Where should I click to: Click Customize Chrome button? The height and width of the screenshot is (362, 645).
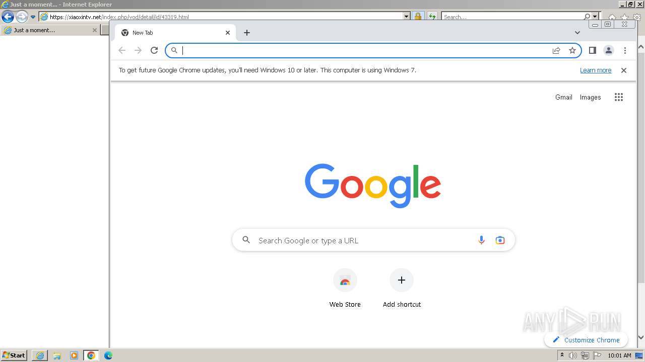click(x=586, y=340)
